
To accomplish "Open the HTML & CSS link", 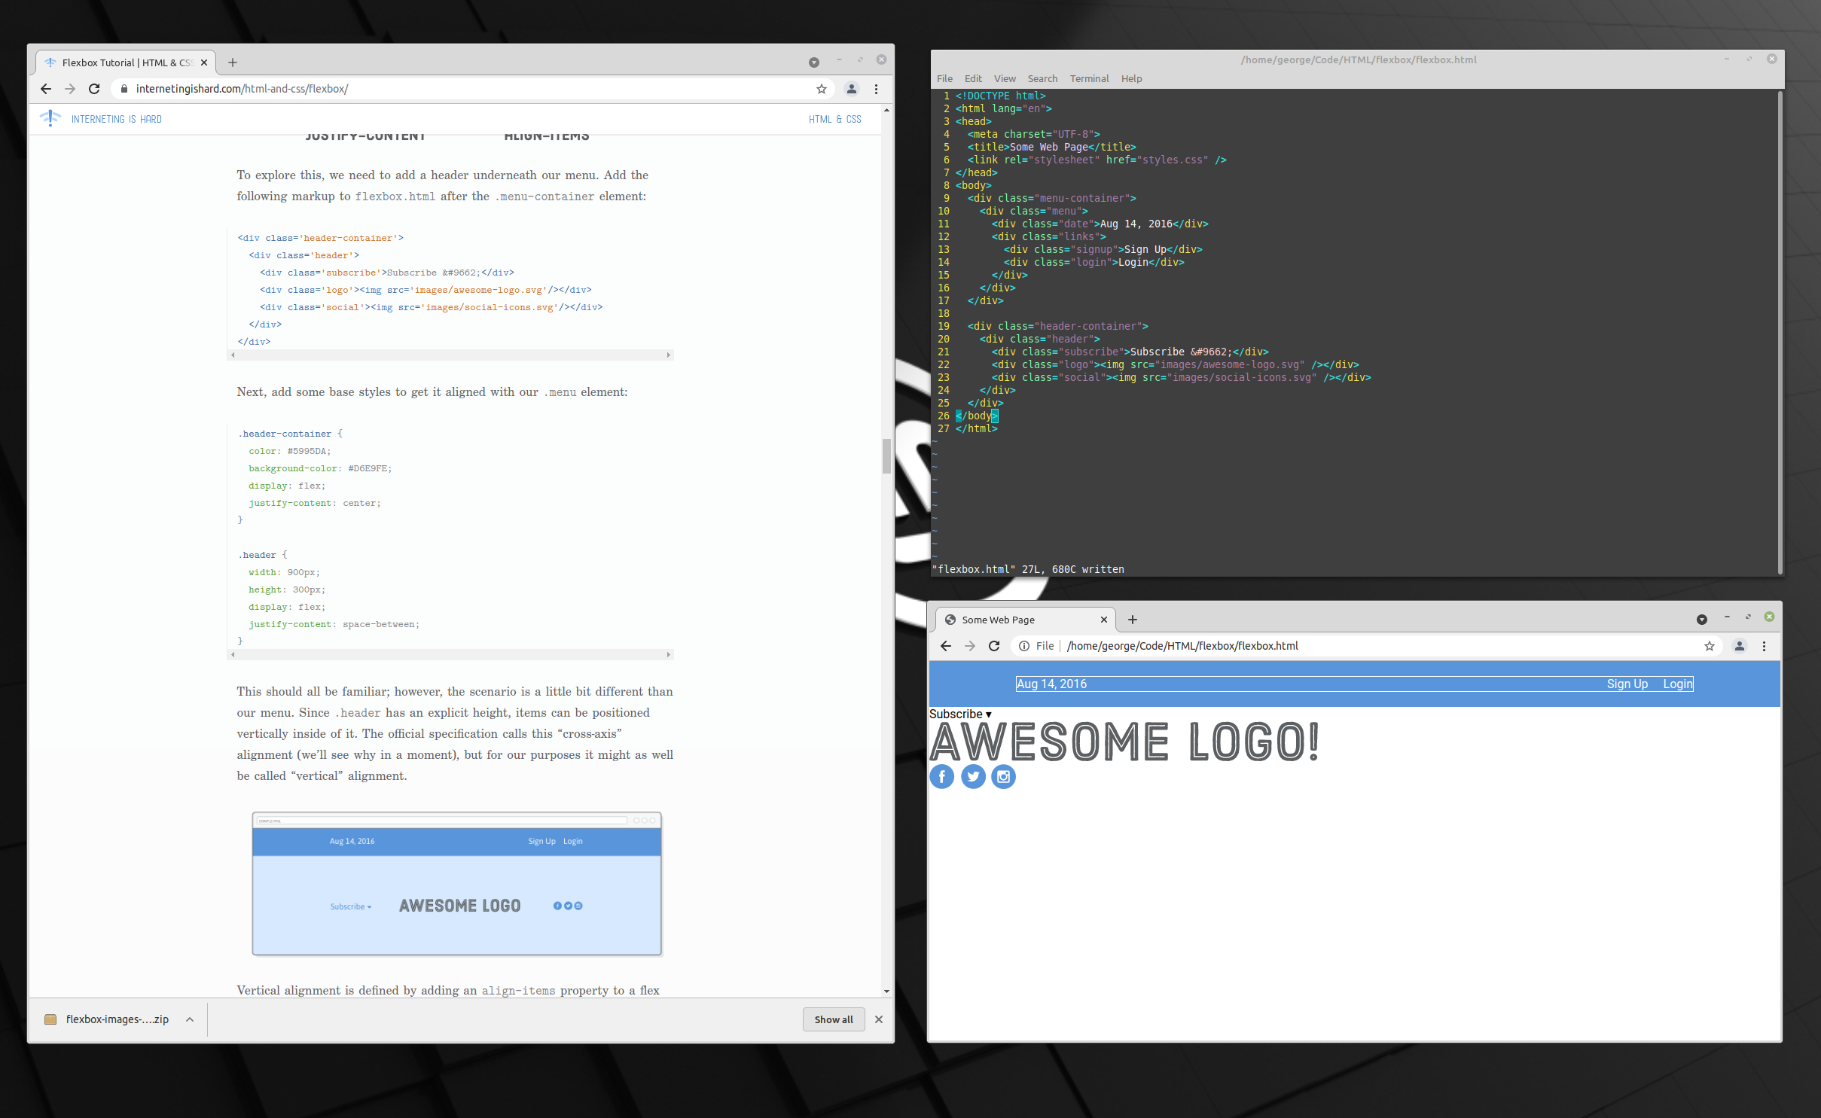I will pos(834,119).
